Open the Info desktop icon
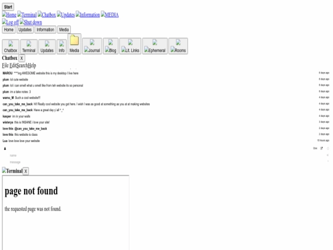The width and height of the screenshot is (333, 250). 62,47
